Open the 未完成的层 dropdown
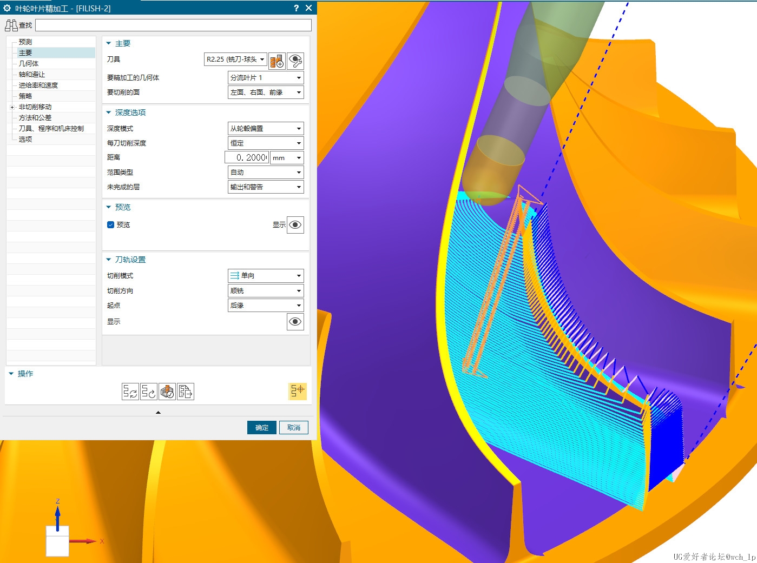This screenshot has width=757, height=563. (266, 187)
